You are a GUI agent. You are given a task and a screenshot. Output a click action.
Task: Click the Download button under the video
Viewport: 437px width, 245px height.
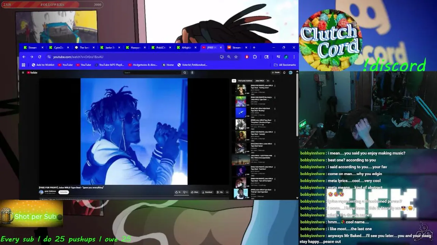pos(207,192)
